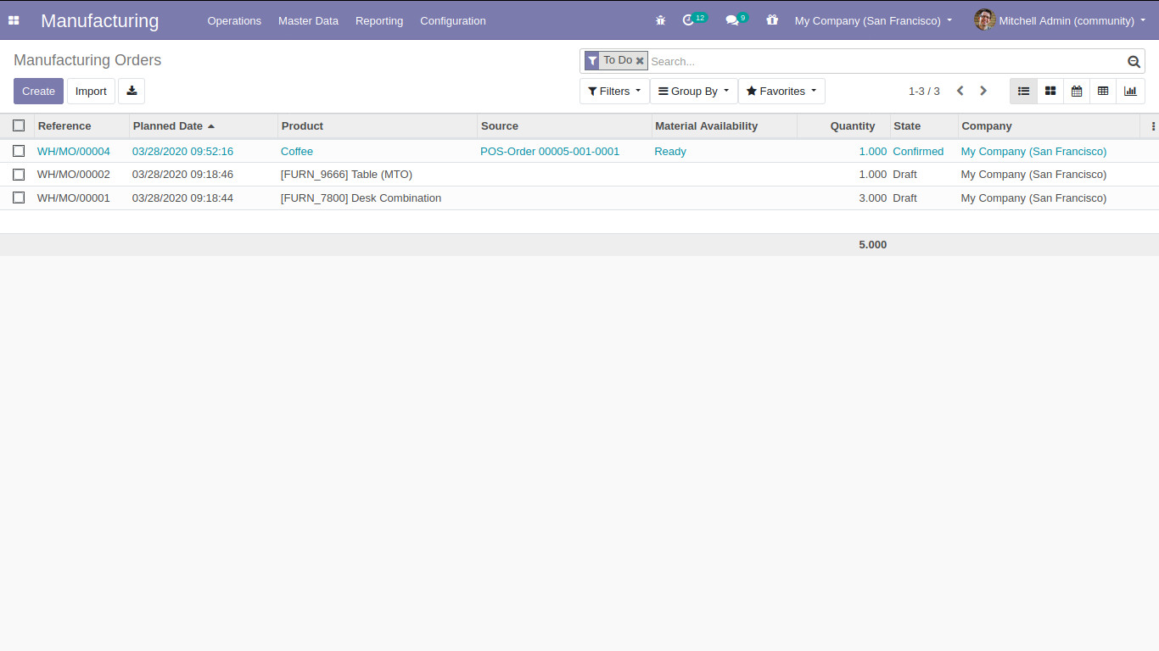1159x651 pixels.
Task: Click the Create button
Action: coord(38,91)
